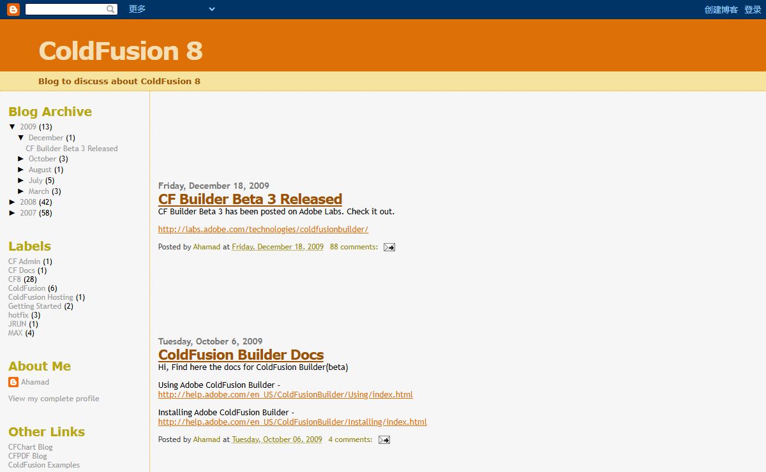The width and height of the screenshot is (766, 472).
Task: Select the hotfix label
Action: [x=18, y=315]
